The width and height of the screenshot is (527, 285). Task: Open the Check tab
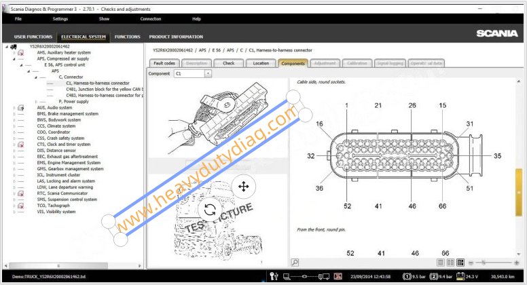(229, 63)
